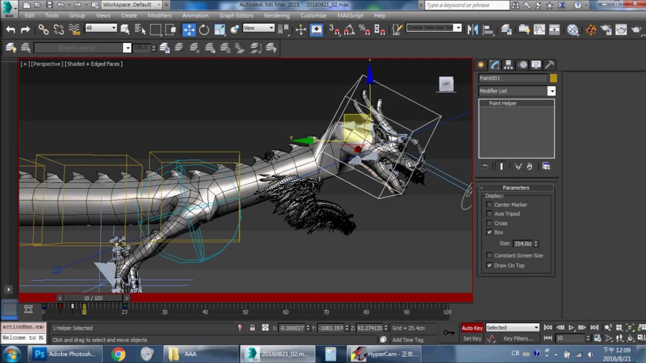
Task: Click the Pin Stack icon
Action: point(484,166)
